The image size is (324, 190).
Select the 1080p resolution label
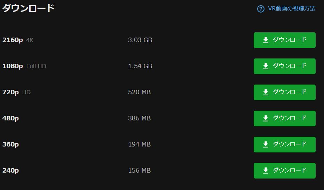pos(13,66)
